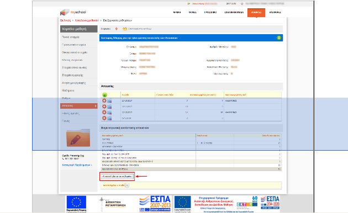Click the Διοικητική Μεταρρύθμιση footer logo
348x213 pixels.
[x=112, y=204]
